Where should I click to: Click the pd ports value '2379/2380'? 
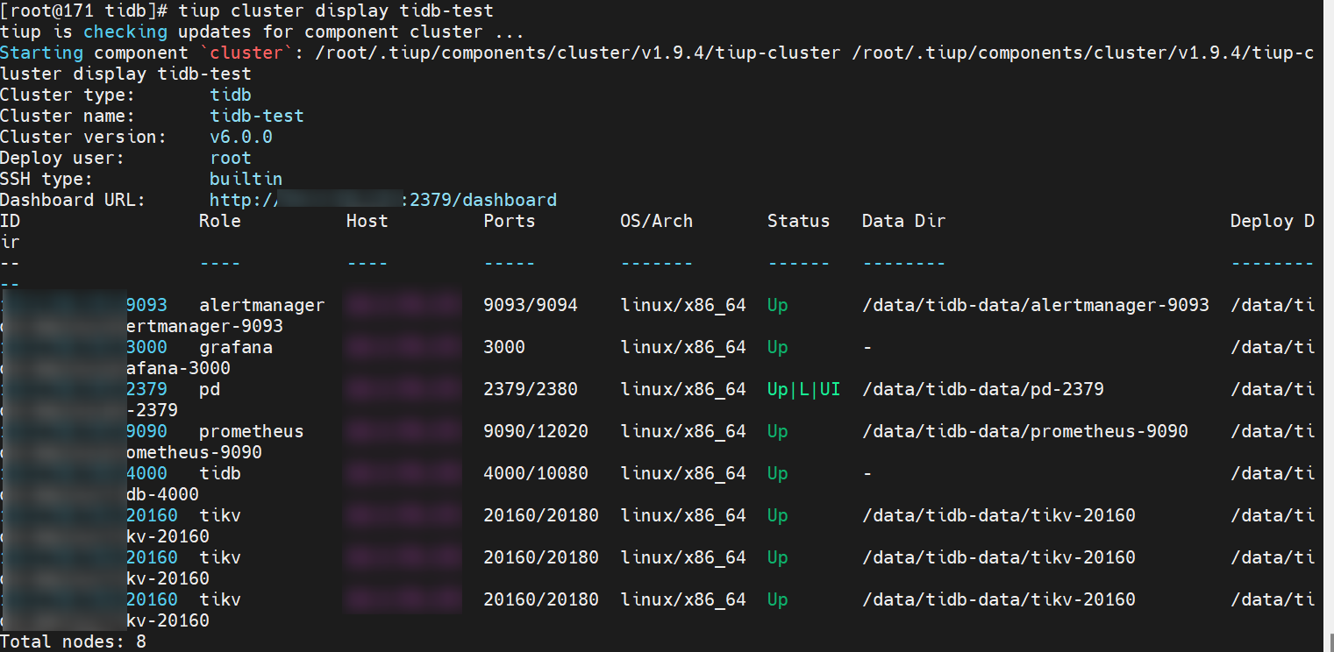(x=531, y=389)
